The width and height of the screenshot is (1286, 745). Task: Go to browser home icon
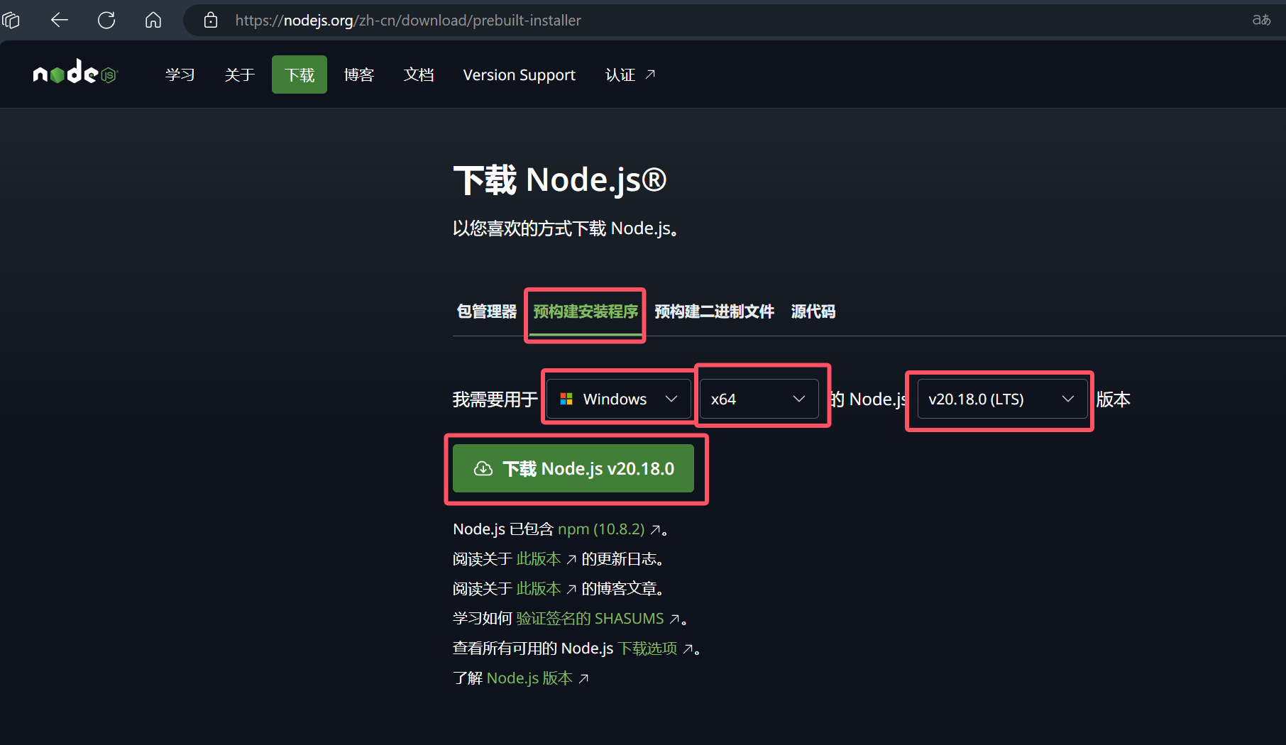[x=153, y=21]
